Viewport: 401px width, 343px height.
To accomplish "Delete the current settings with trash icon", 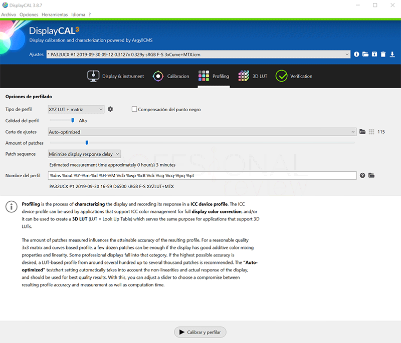I will point(383,54).
